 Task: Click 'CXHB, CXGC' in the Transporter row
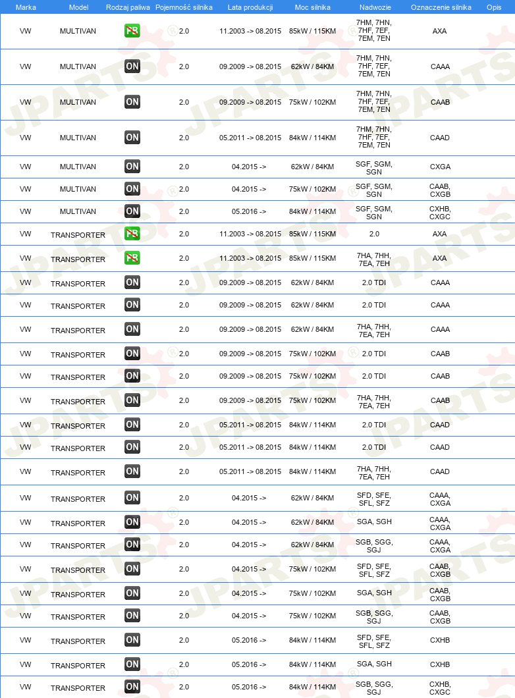coord(440,688)
